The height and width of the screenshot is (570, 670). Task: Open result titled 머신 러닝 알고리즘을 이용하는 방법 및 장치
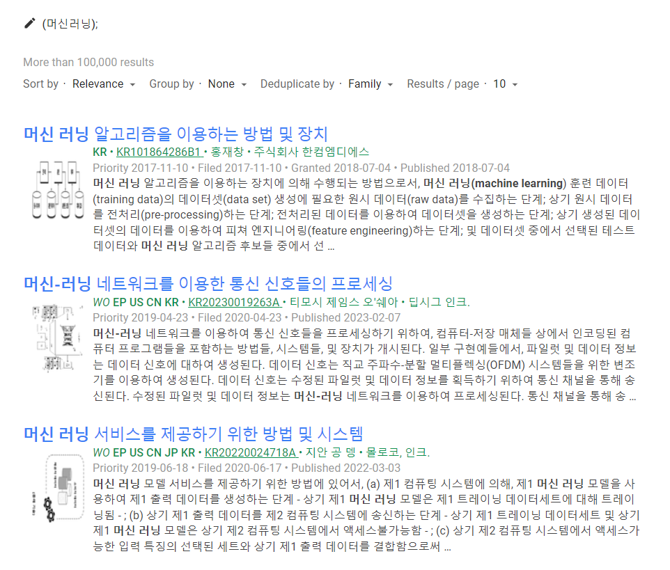[176, 134]
